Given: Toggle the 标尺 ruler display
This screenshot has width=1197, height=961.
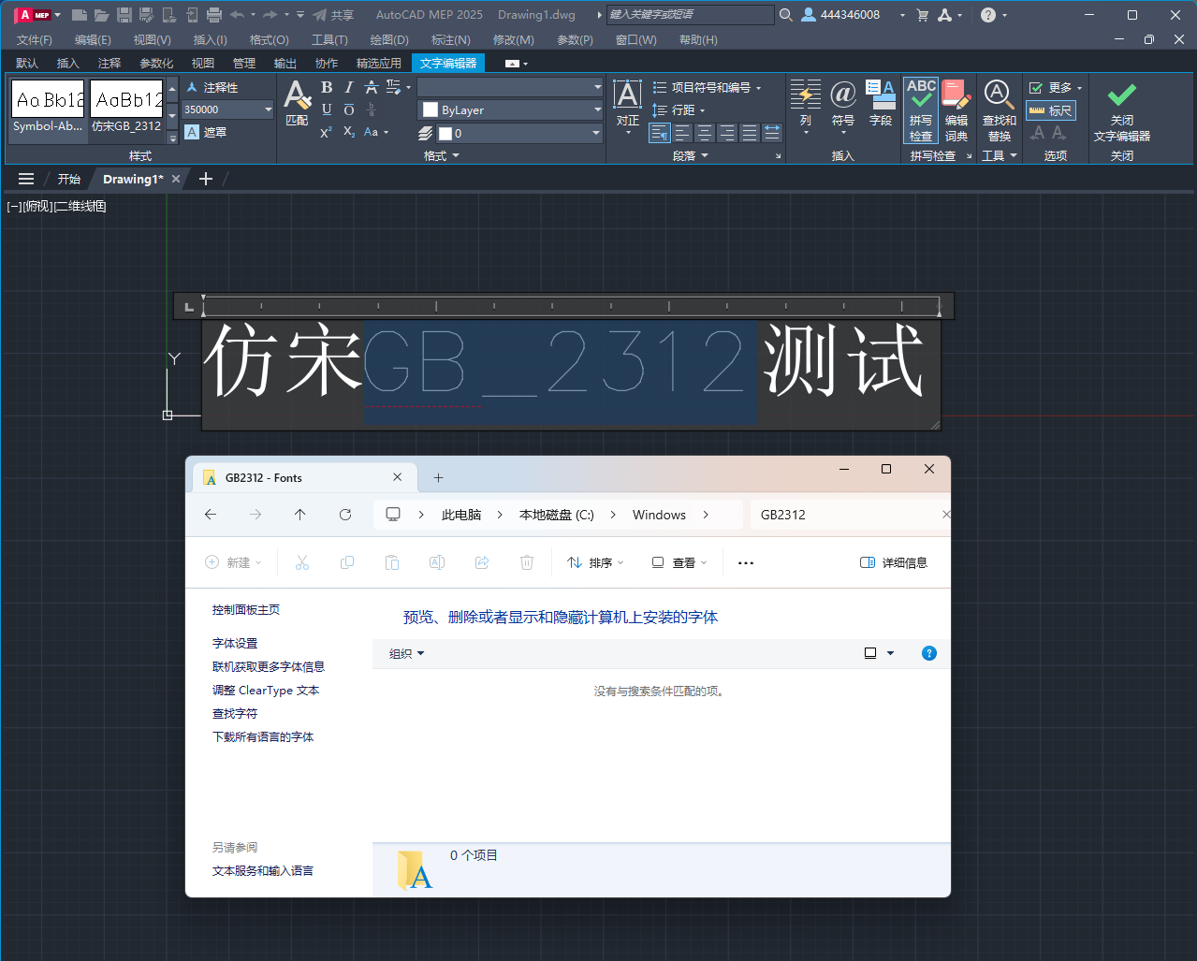Looking at the screenshot, I should coord(1051,110).
